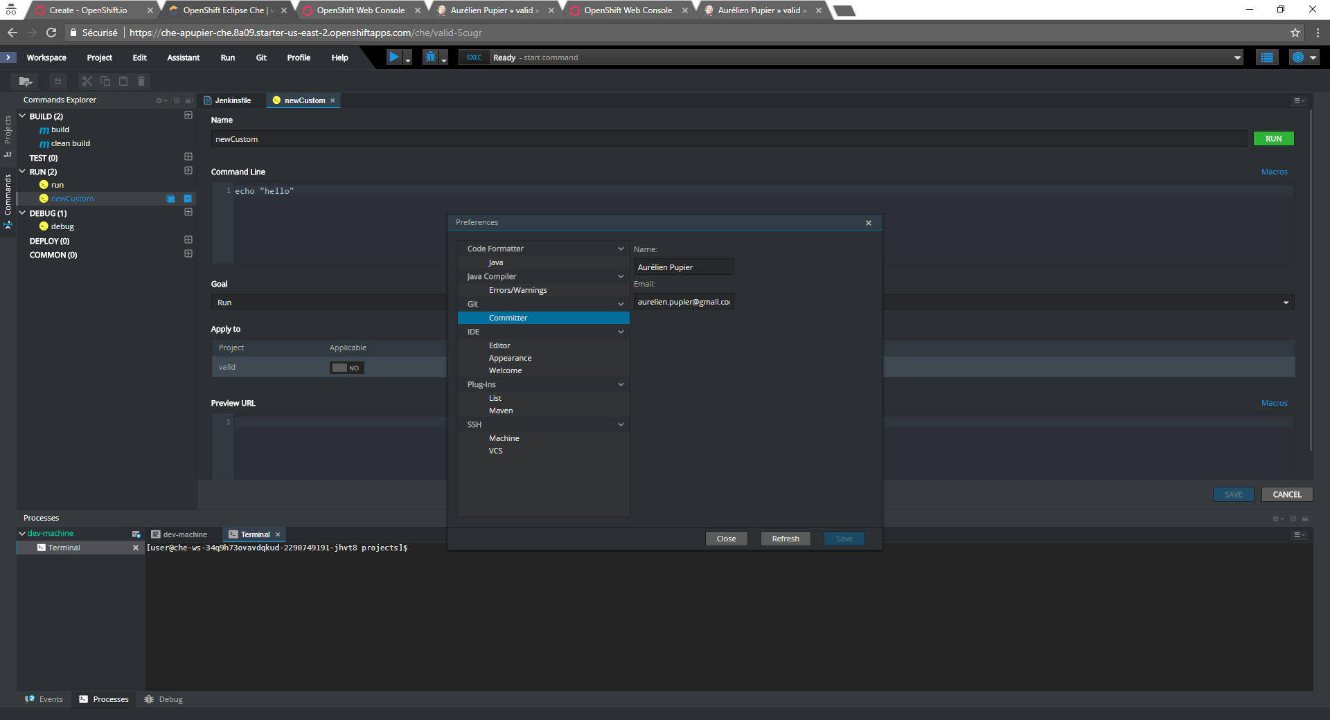
Task: Add a new DEBUG command with plus icon
Action: point(188,213)
